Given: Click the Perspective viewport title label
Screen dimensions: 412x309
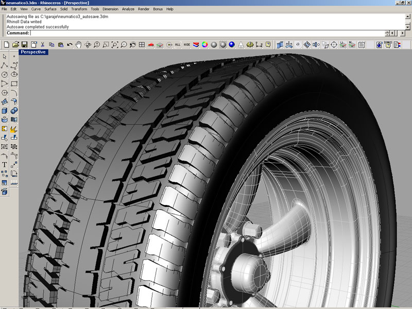Looking at the screenshot, I should pos(33,52).
